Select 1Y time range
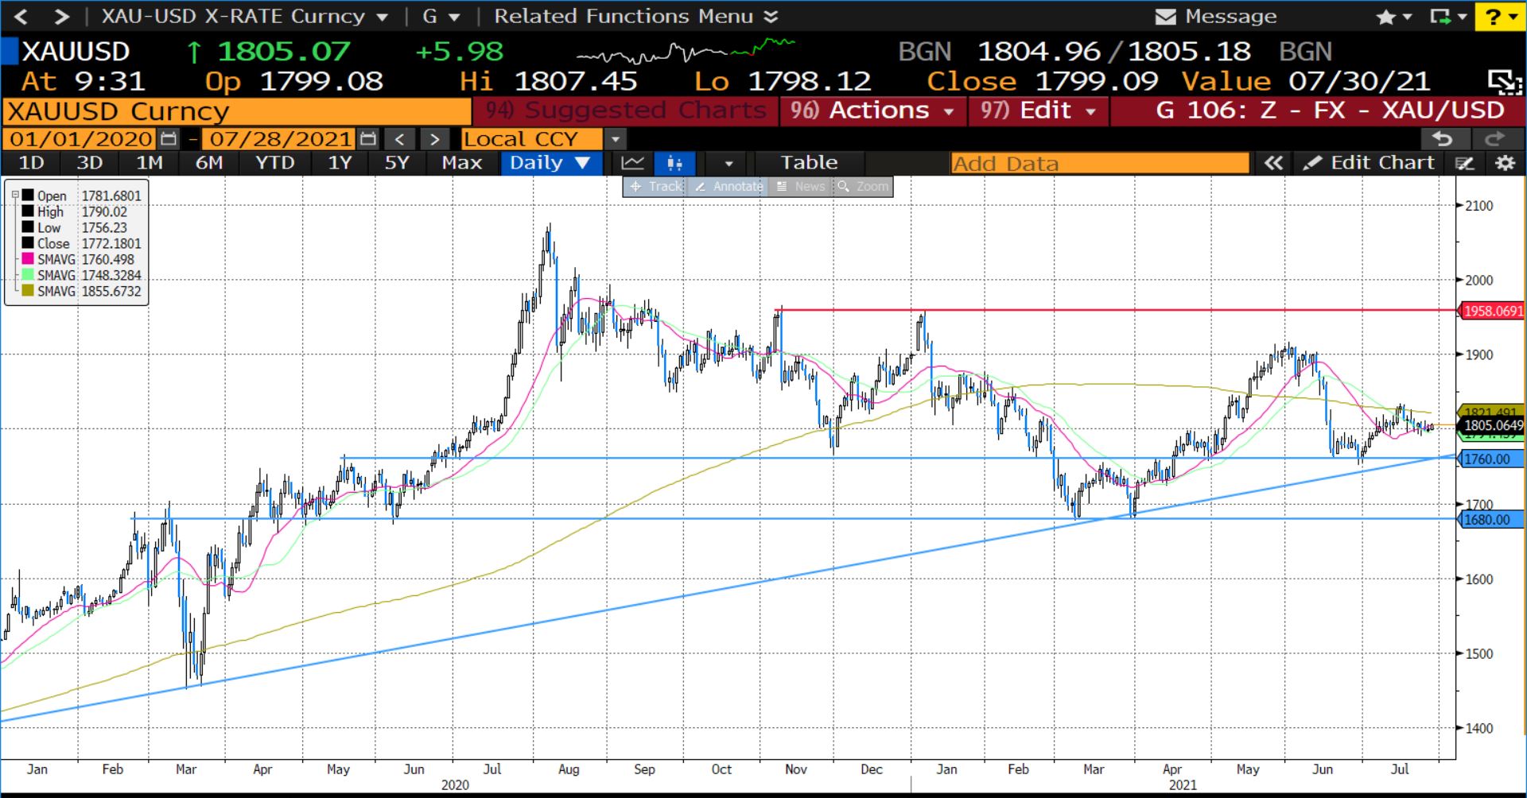Image resolution: width=1527 pixels, height=798 pixels. tap(340, 163)
